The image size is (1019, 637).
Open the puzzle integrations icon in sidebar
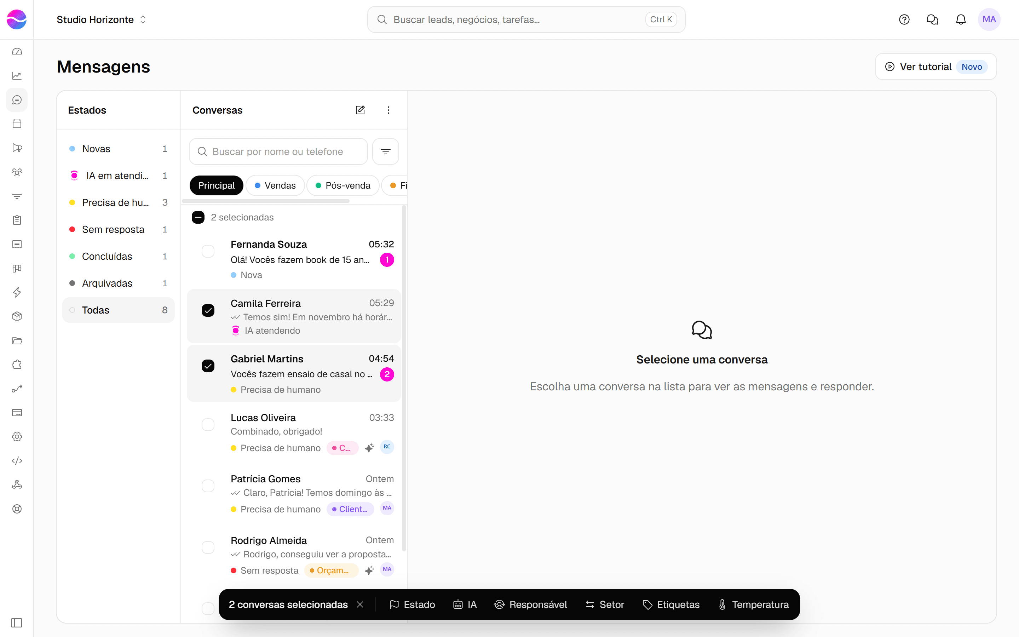[x=17, y=365]
